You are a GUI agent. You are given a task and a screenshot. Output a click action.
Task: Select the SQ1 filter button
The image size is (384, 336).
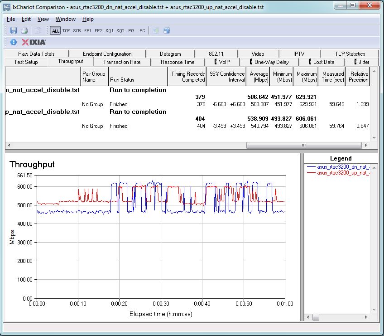[x=110, y=31]
